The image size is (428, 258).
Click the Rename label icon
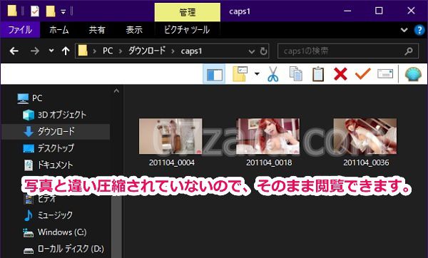coord(385,73)
